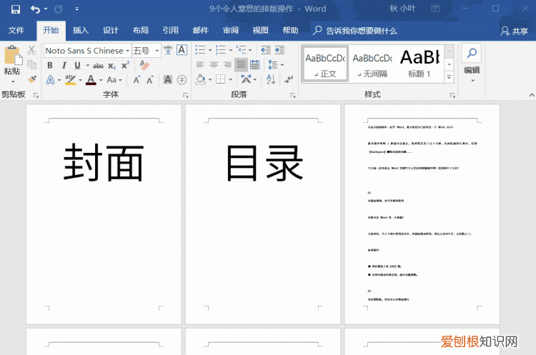Toggle Italic formatting

click(x=62, y=65)
